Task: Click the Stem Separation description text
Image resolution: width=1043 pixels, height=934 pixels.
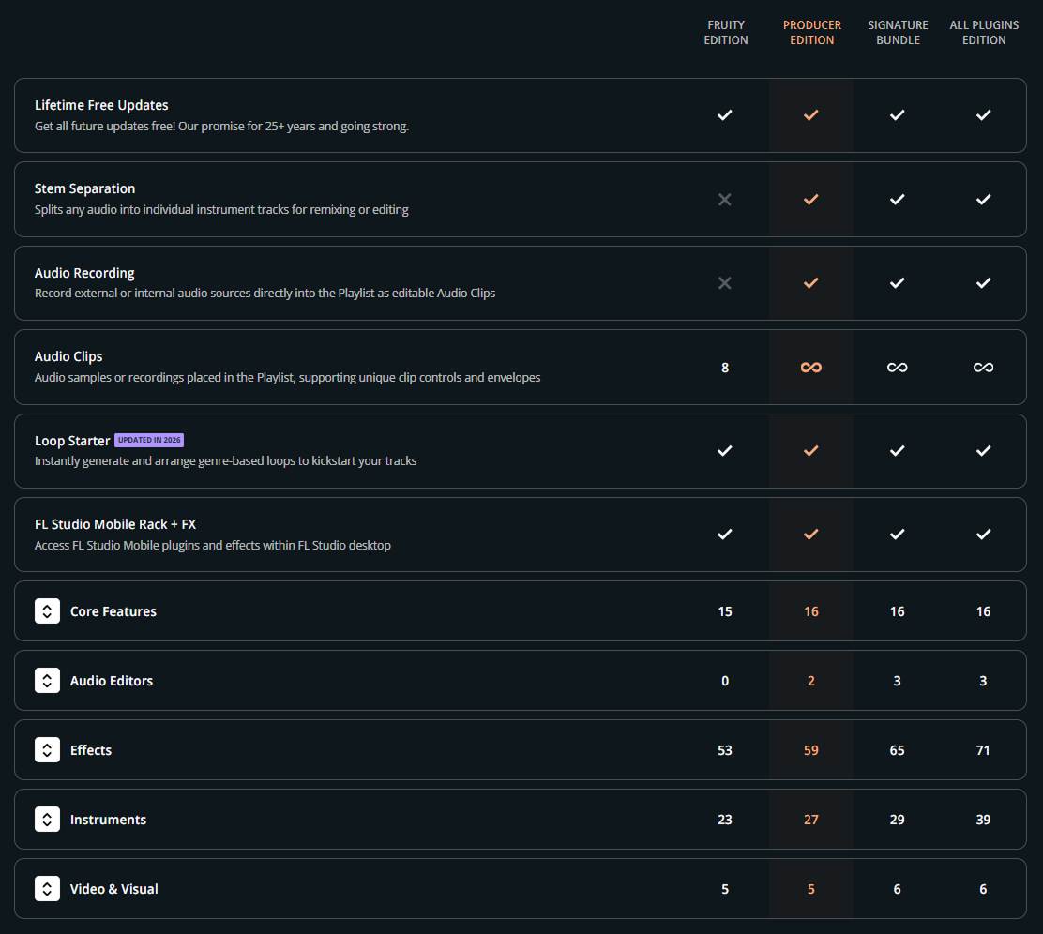Action: pyautogui.click(x=221, y=209)
